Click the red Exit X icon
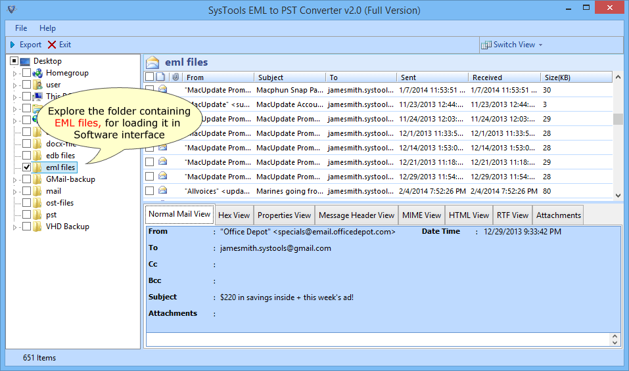Screen dimensions: 629x371 [52, 45]
